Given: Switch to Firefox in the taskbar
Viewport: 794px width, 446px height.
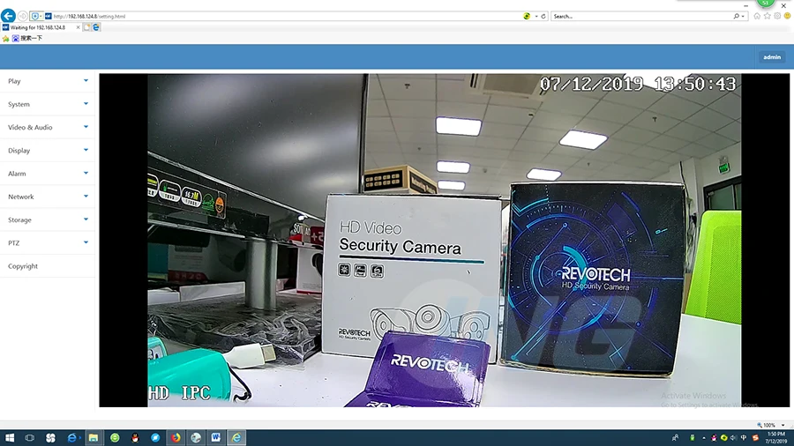Looking at the screenshot, I should click(176, 438).
